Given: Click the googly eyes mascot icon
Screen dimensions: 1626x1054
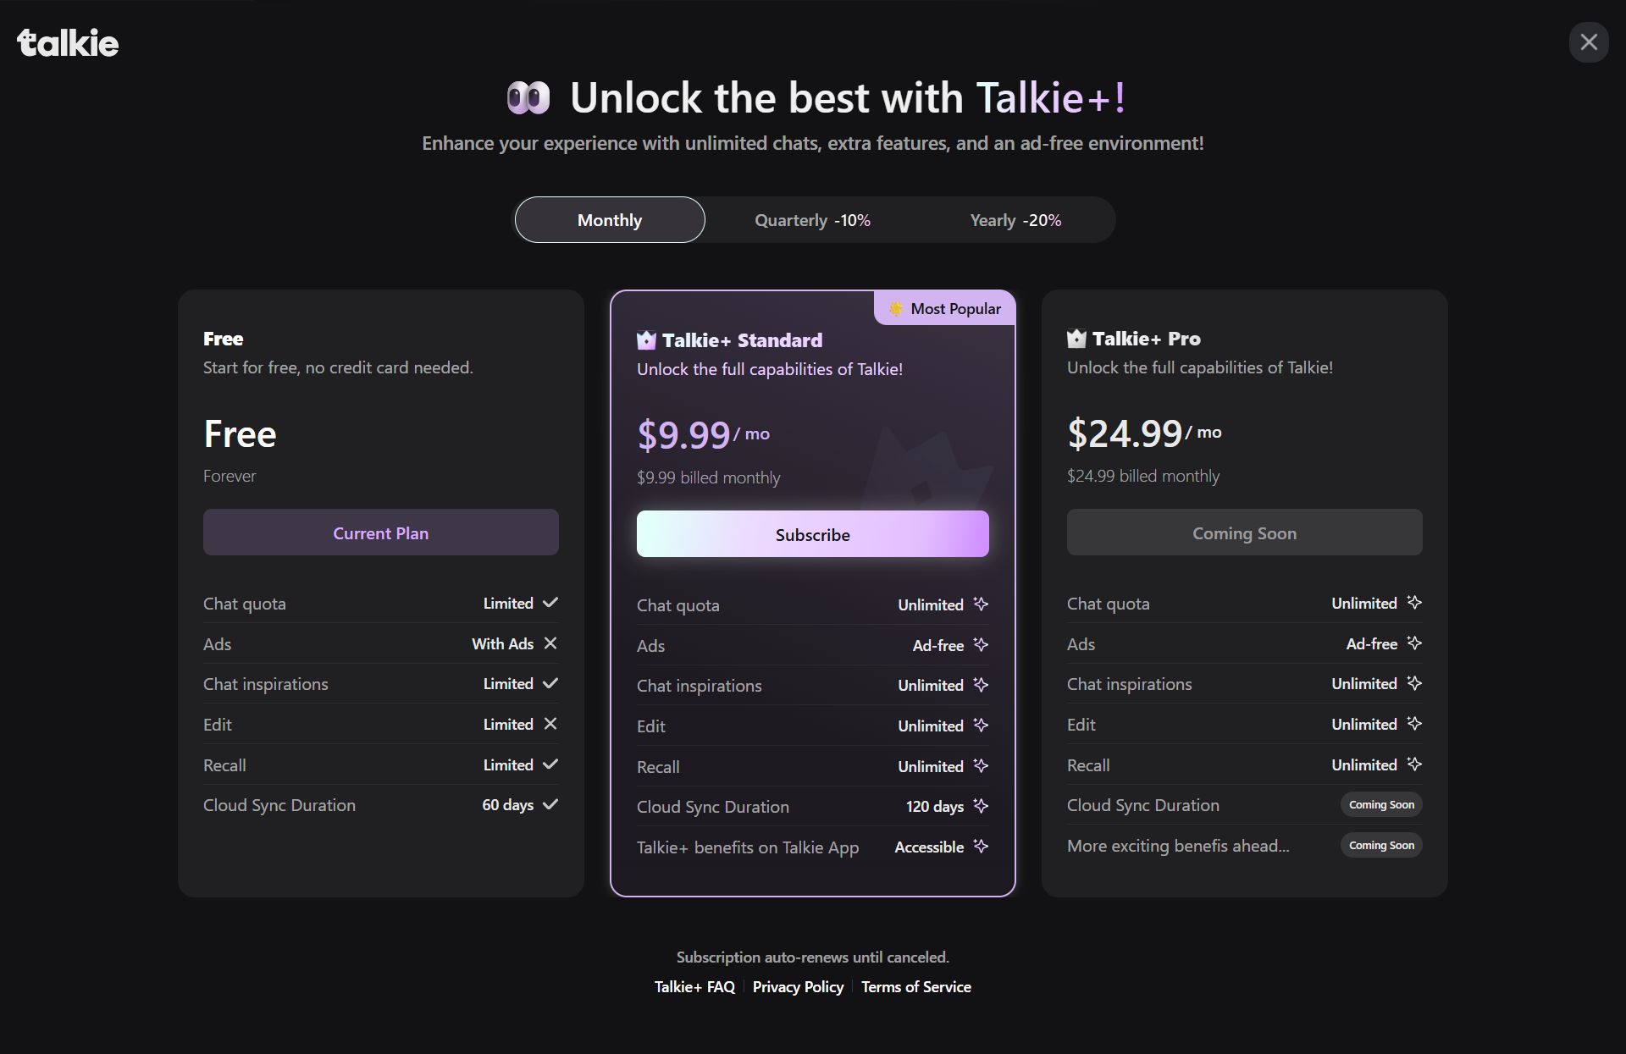Looking at the screenshot, I should (x=528, y=98).
